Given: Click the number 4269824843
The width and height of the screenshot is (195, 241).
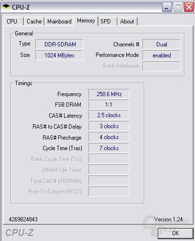Looking at the screenshot, I should click(x=23, y=219).
